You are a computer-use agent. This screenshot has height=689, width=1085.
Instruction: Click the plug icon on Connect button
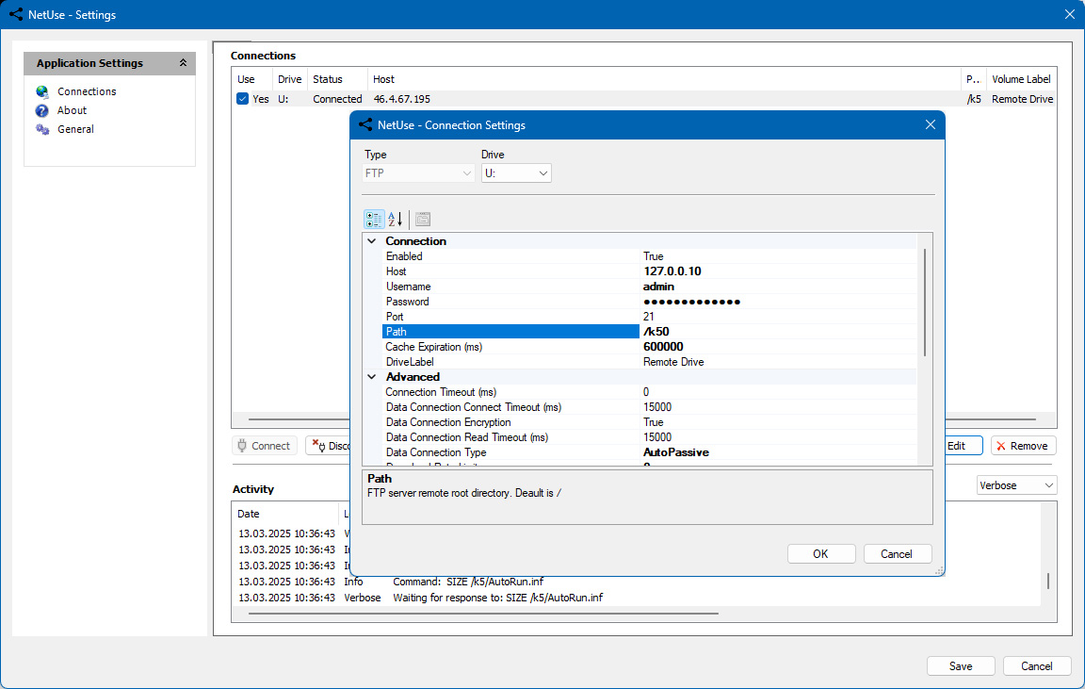pos(241,446)
